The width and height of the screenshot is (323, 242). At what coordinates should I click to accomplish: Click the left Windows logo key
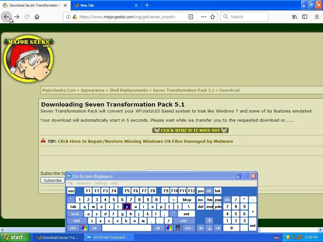tap(84, 228)
